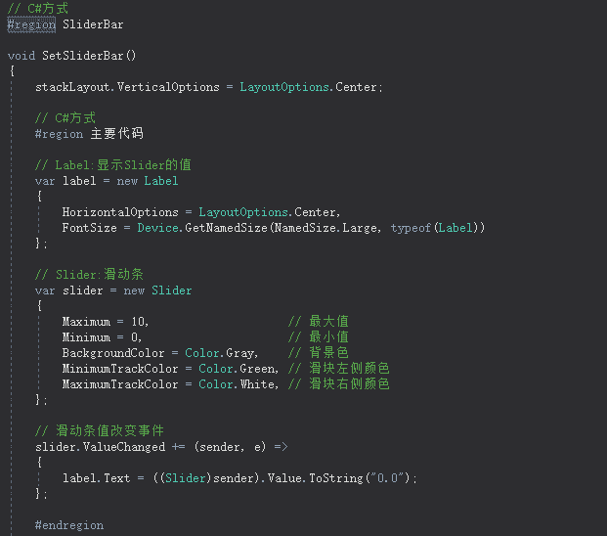Screen dimensions: 607x536
Task: Click the Gray color value
Action: point(240,353)
